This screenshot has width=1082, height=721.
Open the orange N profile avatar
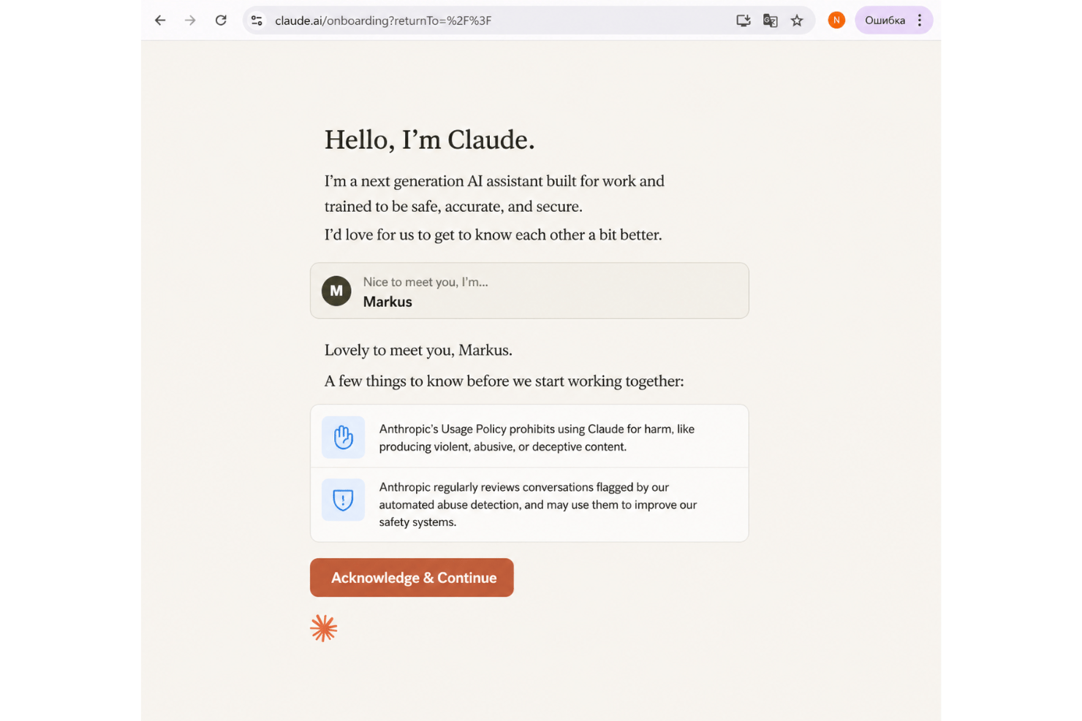point(836,20)
